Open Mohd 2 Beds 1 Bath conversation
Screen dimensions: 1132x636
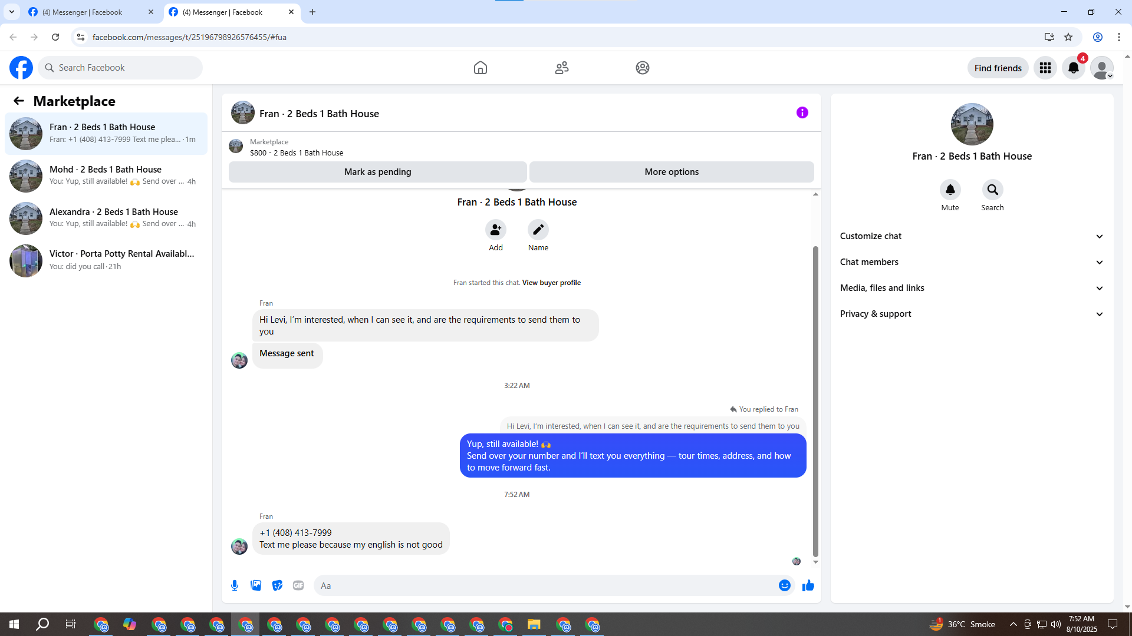(106, 175)
